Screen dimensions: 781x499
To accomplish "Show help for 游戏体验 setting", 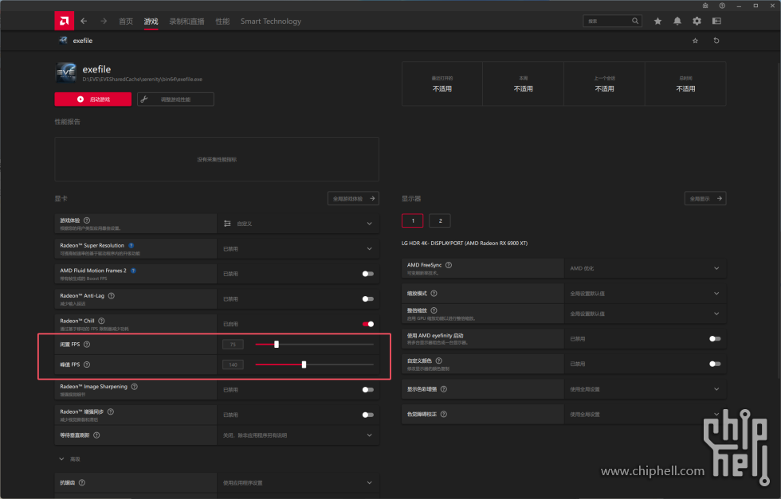I will tap(87, 220).
